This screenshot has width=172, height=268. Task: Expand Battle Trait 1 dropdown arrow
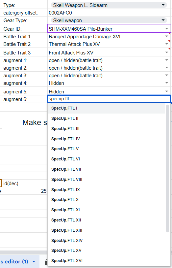(167, 36)
